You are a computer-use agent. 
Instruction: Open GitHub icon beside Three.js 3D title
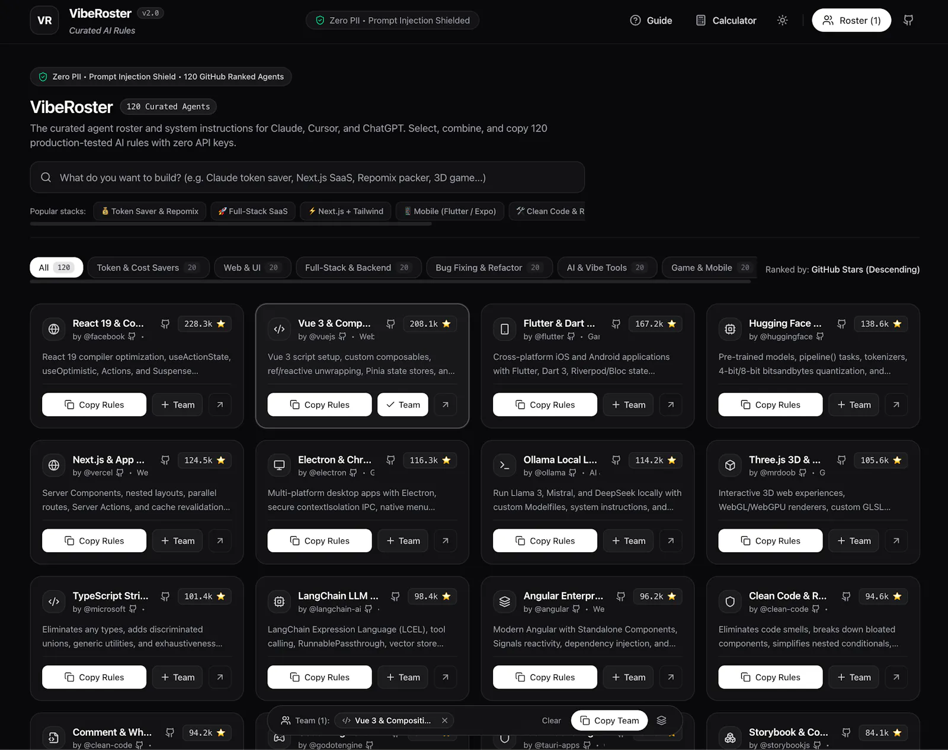(841, 460)
